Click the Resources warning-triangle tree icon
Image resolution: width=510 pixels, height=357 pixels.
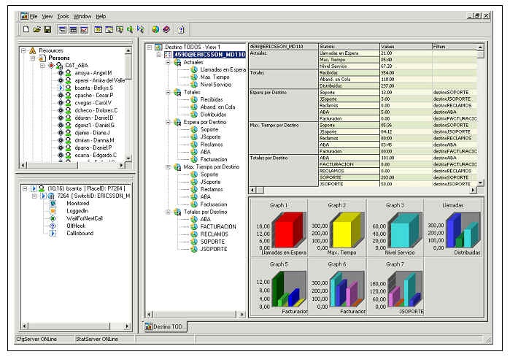[x=33, y=51]
